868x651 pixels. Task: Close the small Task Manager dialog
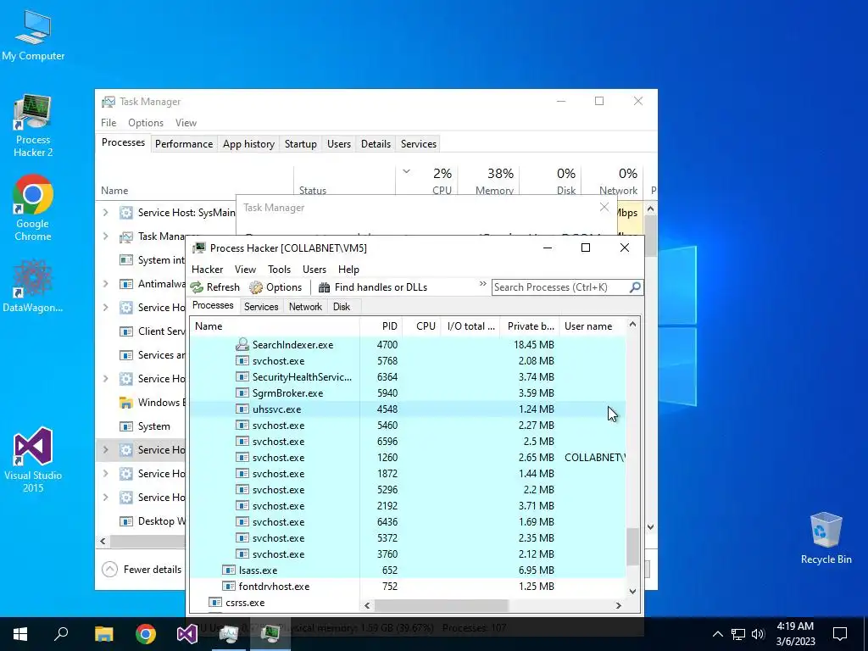click(x=604, y=208)
